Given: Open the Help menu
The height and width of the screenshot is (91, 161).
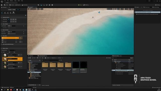Looking at the screenshot, I should [22, 1].
